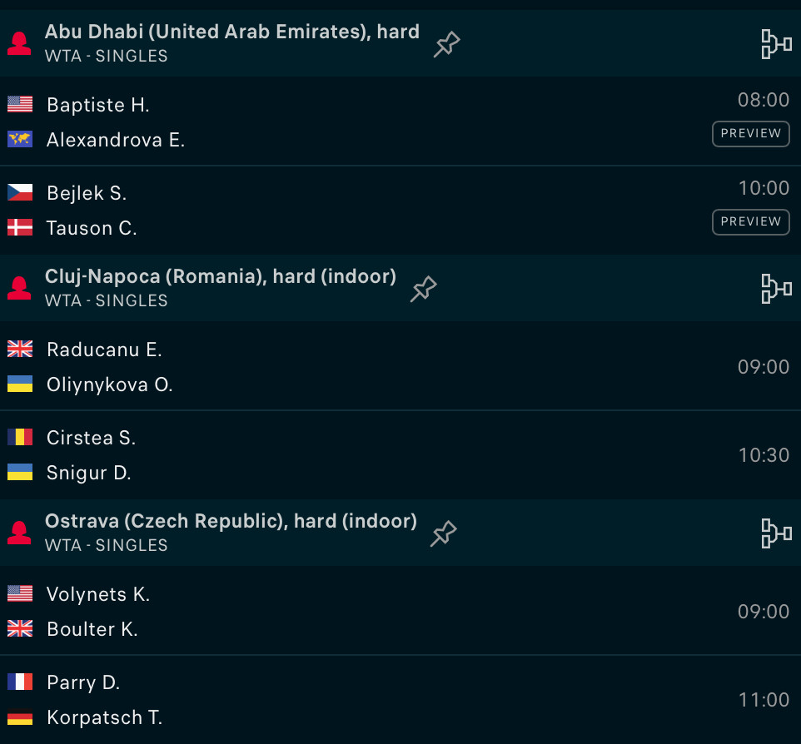Pin the Abu Dhabi tournament
801x744 pixels.
point(447,44)
